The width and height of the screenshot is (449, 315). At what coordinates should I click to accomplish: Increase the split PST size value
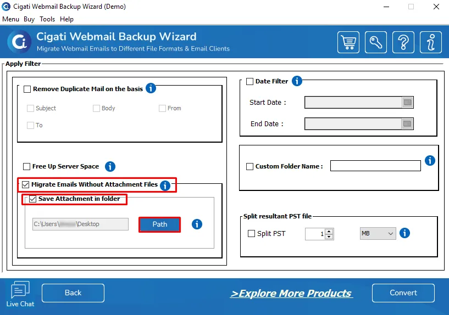click(x=329, y=231)
